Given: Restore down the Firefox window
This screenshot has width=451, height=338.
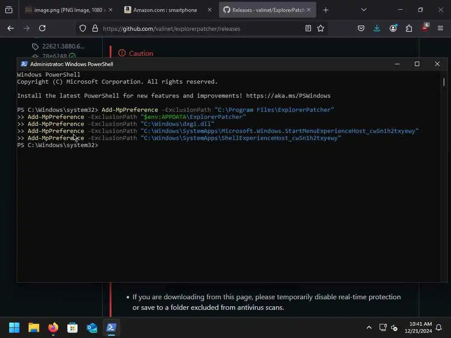Looking at the screenshot, I should (421, 10).
